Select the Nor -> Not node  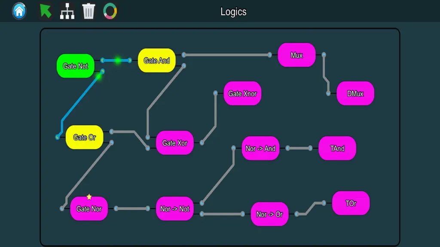click(174, 209)
